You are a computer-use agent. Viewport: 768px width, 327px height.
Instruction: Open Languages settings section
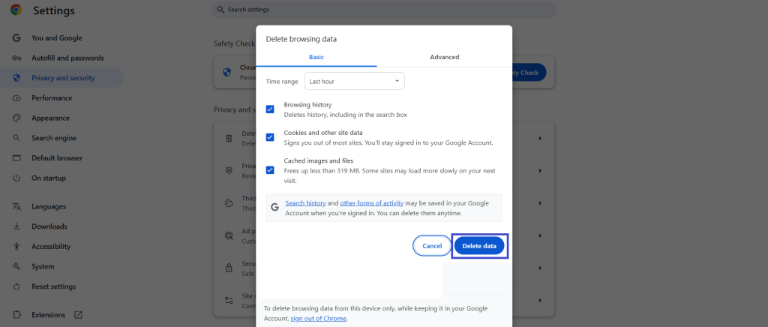click(x=49, y=206)
